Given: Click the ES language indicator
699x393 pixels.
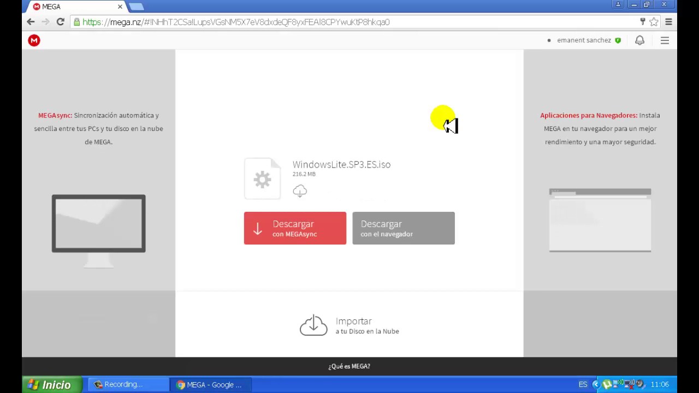Looking at the screenshot, I should [583, 385].
